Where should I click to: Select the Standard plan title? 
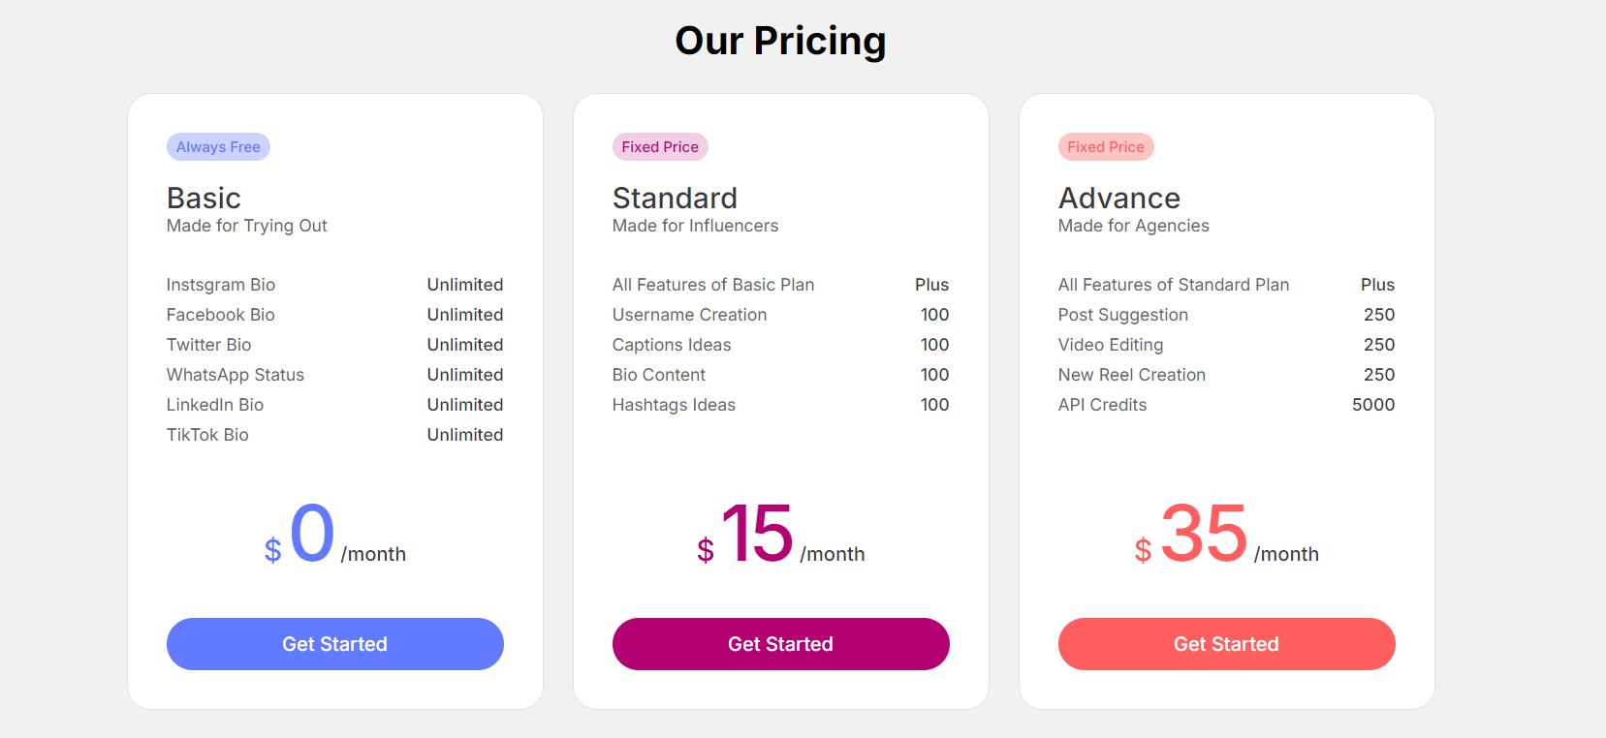click(675, 199)
